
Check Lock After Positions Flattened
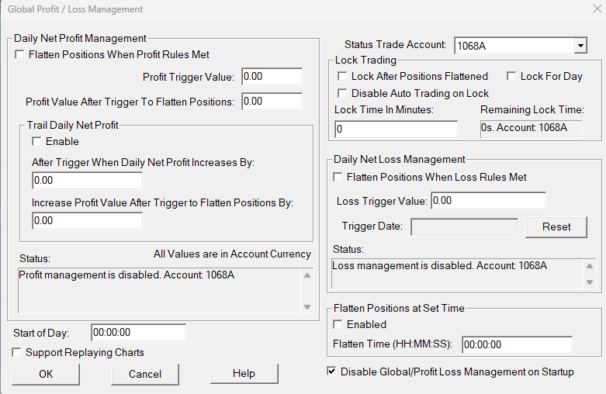coord(342,77)
